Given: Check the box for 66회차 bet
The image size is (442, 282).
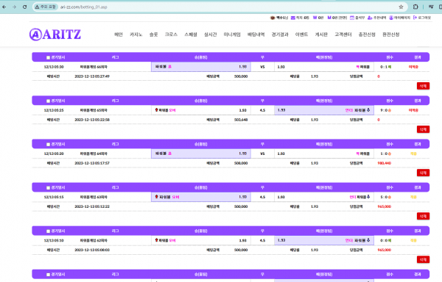Looking at the screenshot, I should pos(48,57).
